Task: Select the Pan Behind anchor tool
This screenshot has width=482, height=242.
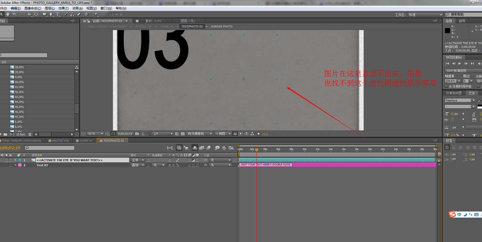Action: click(36, 14)
